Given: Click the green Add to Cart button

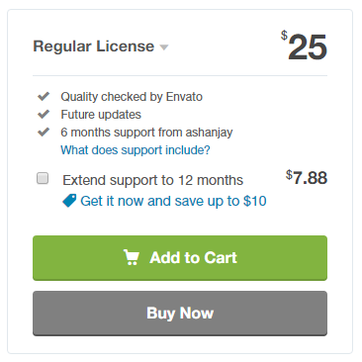Looking at the screenshot, I should (180, 258).
